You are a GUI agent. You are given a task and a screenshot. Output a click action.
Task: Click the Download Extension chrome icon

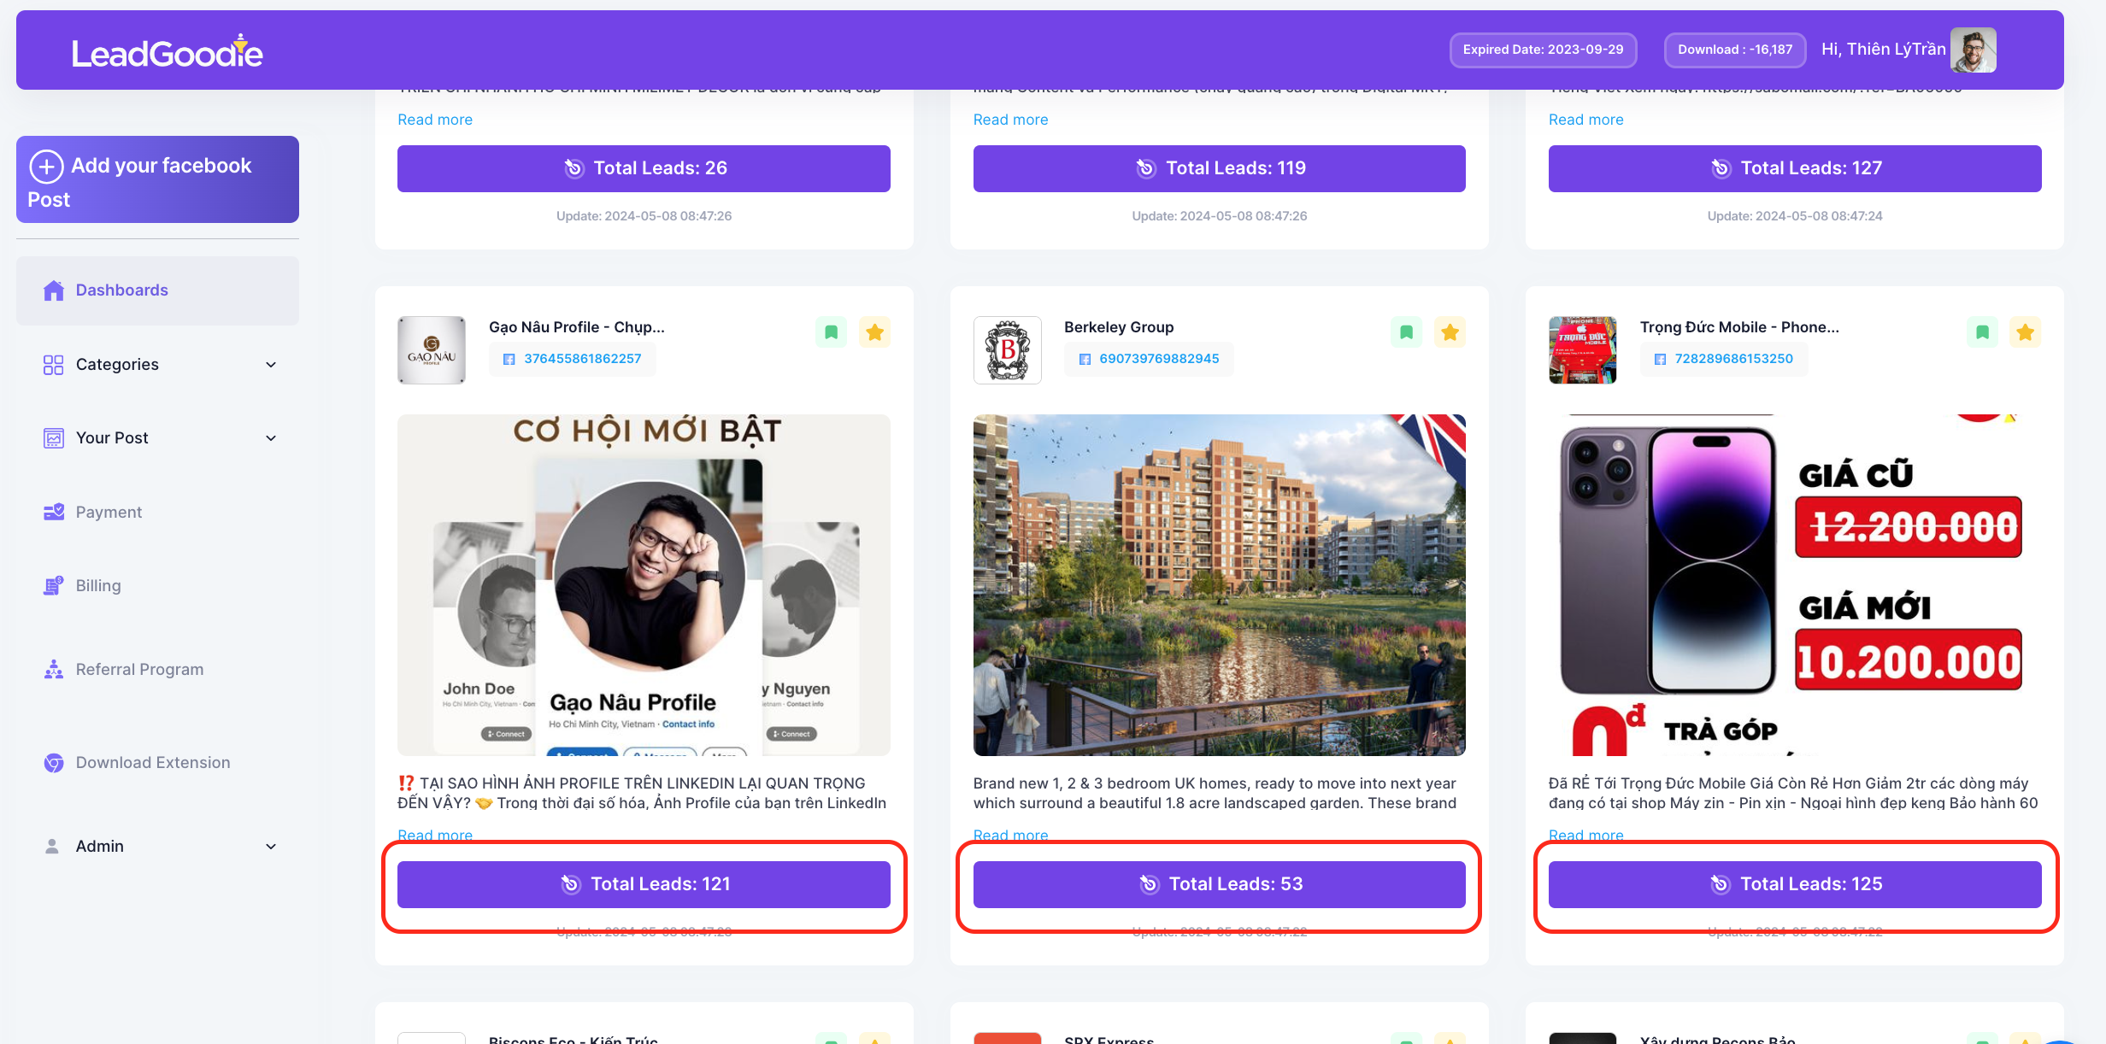click(x=54, y=763)
